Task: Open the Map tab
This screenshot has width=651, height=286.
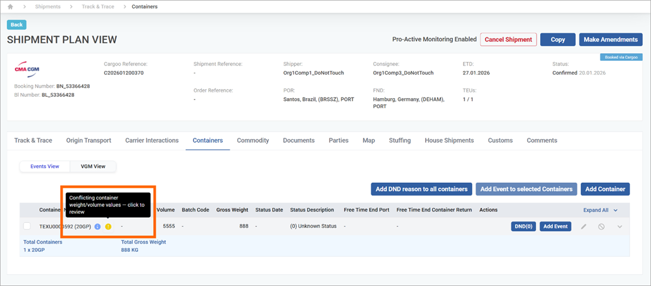Action: 369,140
